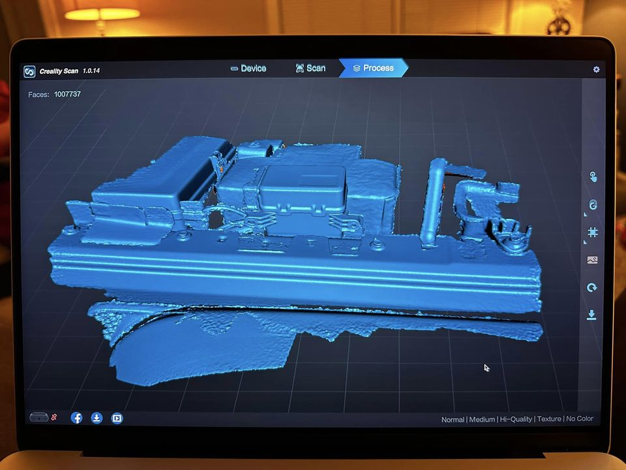Switch to the Scan tab
The image size is (626, 470).
pos(310,69)
